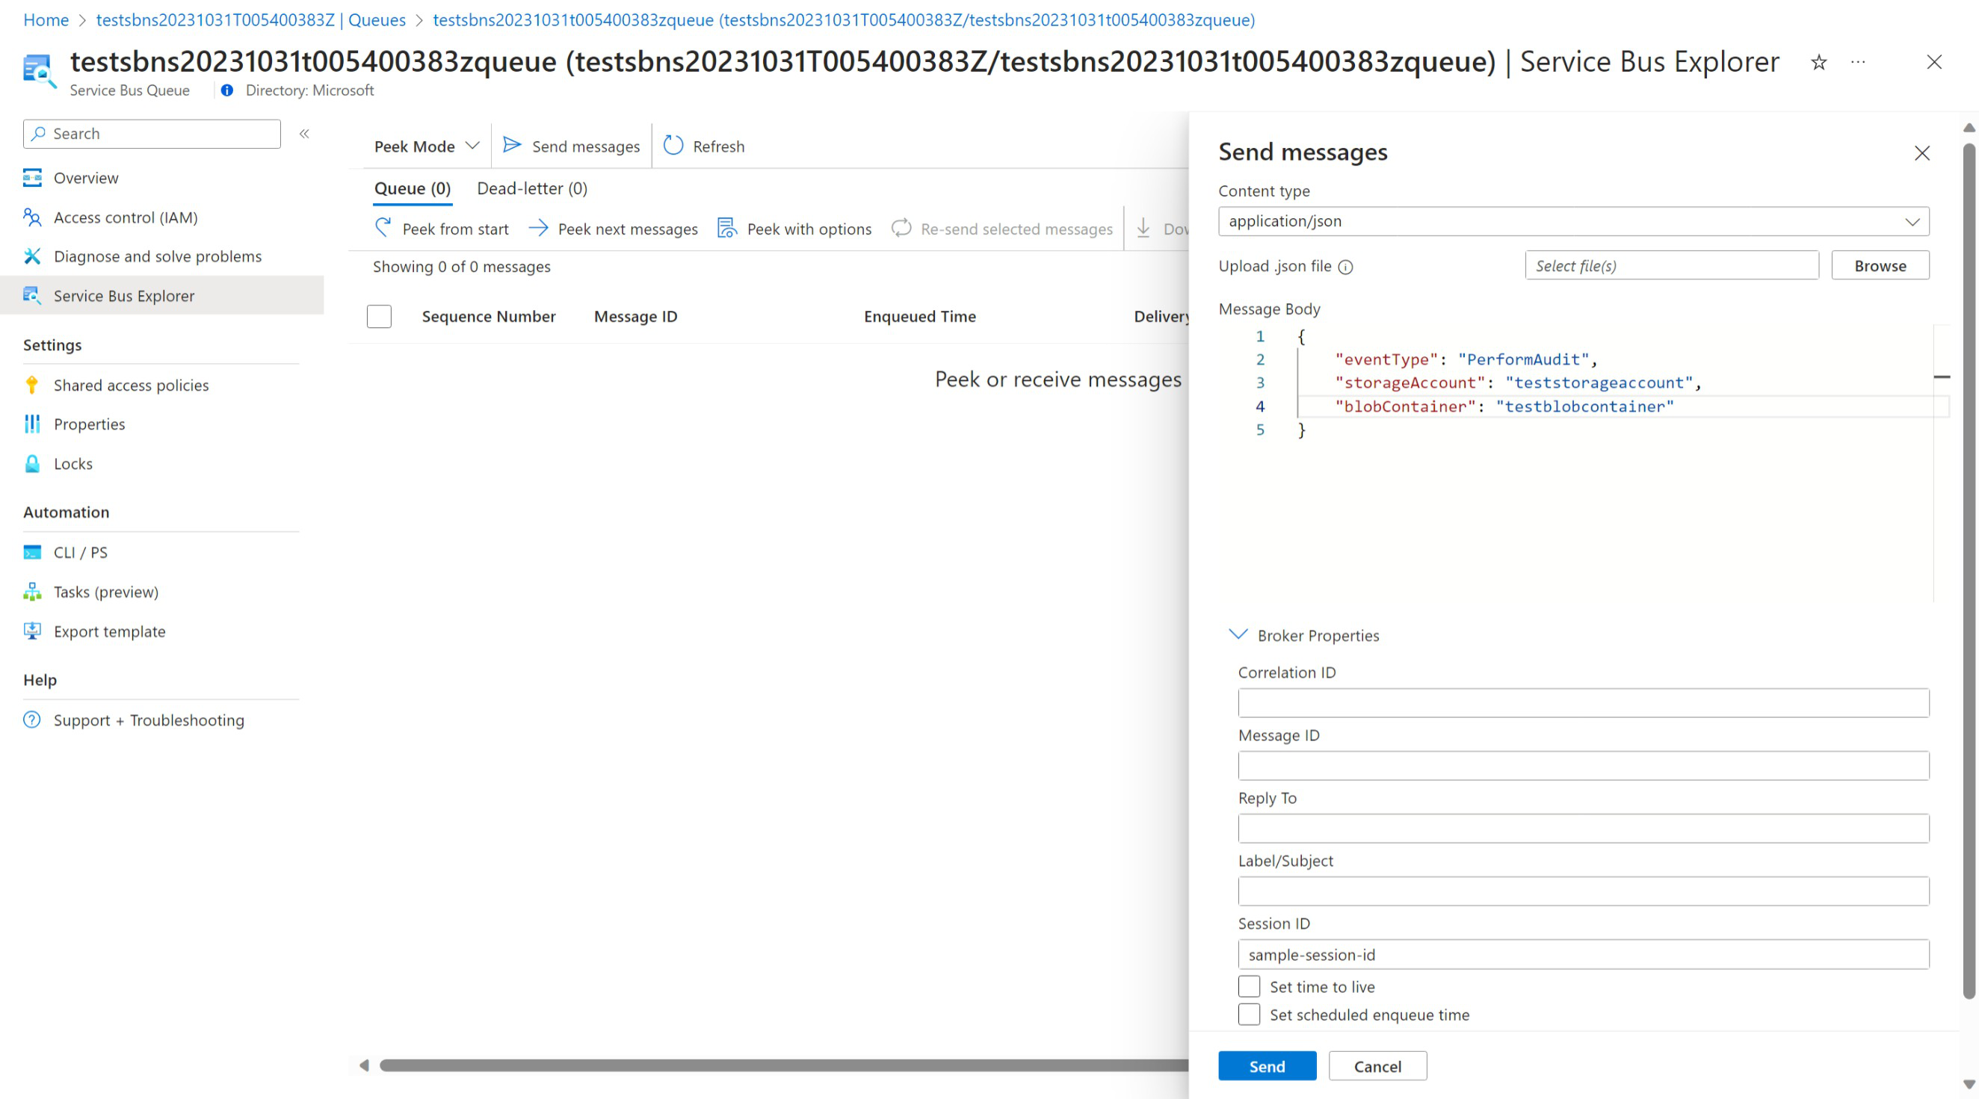
Task: Check the message row select checkbox
Action: click(379, 315)
